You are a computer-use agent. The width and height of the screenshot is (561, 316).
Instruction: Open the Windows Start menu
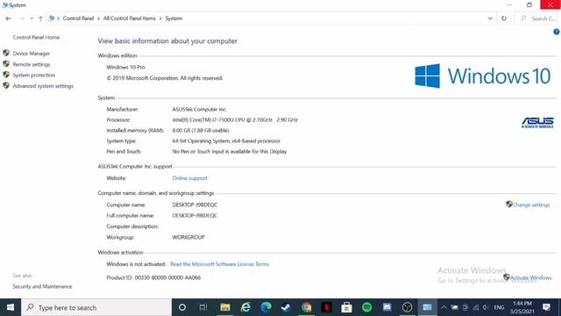(x=11, y=307)
